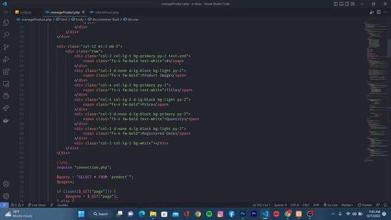Viewport: 391px width, 220px height.
Task: Toggle the primary side bar layout icon
Action: click(x=335, y=4)
